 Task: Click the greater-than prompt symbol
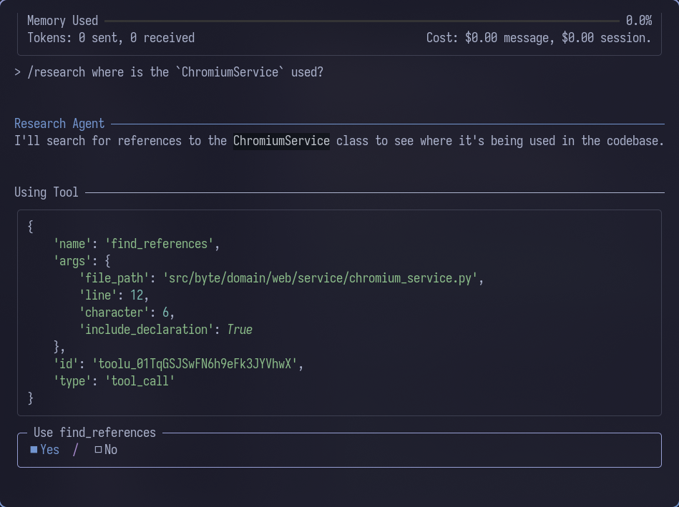17,72
